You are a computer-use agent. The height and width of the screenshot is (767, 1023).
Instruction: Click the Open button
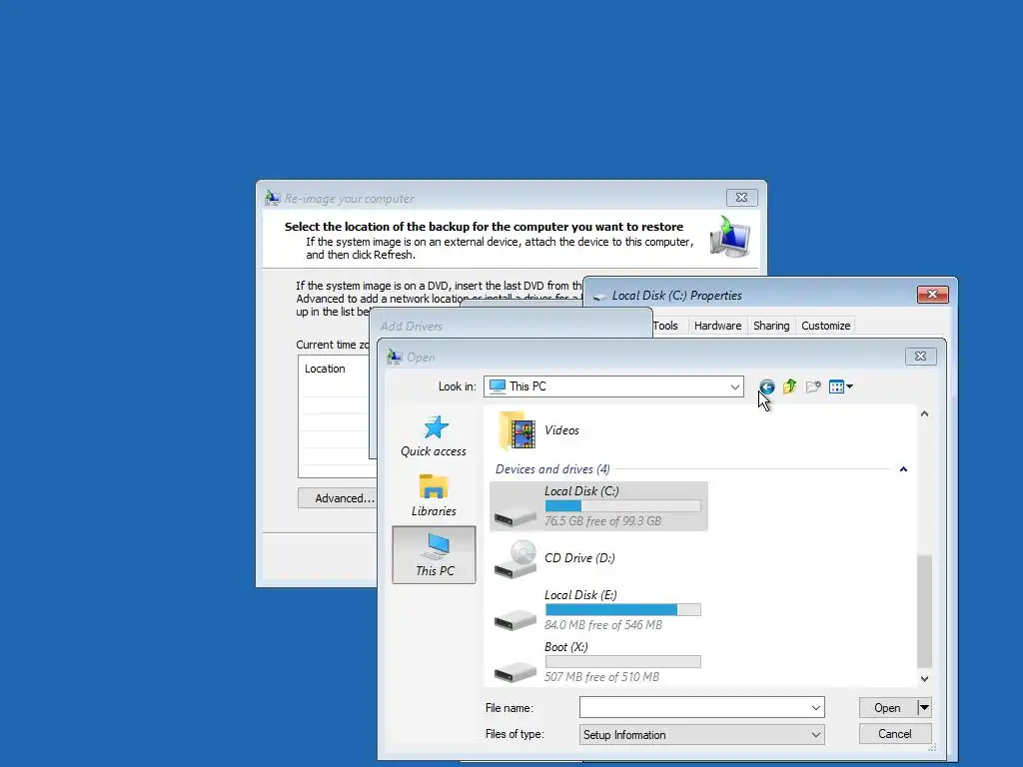coord(887,708)
